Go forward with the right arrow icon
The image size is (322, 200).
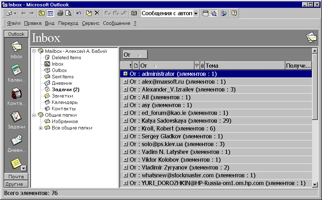[x=32, y=13]
